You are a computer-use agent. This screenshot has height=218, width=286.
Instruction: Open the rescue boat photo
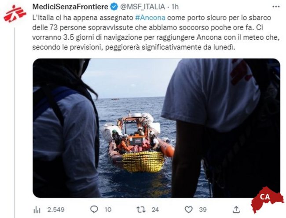156,128
